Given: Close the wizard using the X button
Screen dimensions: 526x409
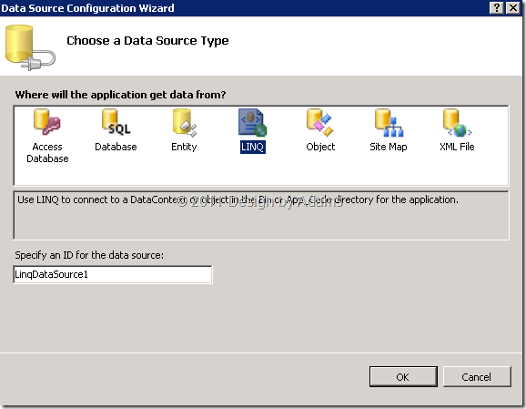Looking at the screenshot, I should (513, 7).
